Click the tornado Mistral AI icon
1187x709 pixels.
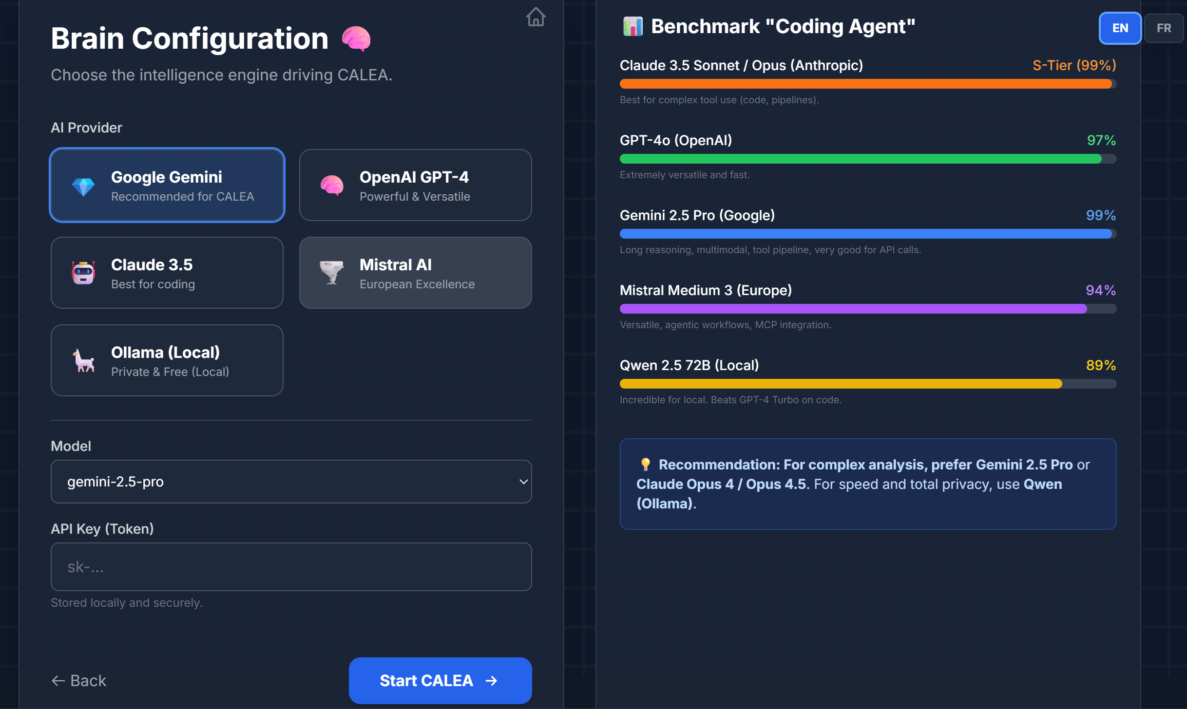tap(332, 272)
